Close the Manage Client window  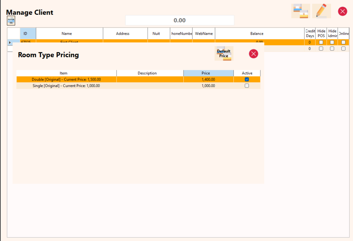pos(342,11)
